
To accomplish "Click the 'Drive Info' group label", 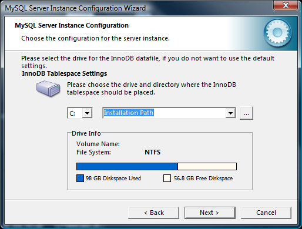I will (86, 133).
